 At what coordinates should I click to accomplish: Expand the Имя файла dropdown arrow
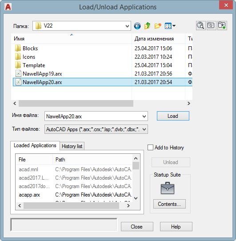(144, 116)
